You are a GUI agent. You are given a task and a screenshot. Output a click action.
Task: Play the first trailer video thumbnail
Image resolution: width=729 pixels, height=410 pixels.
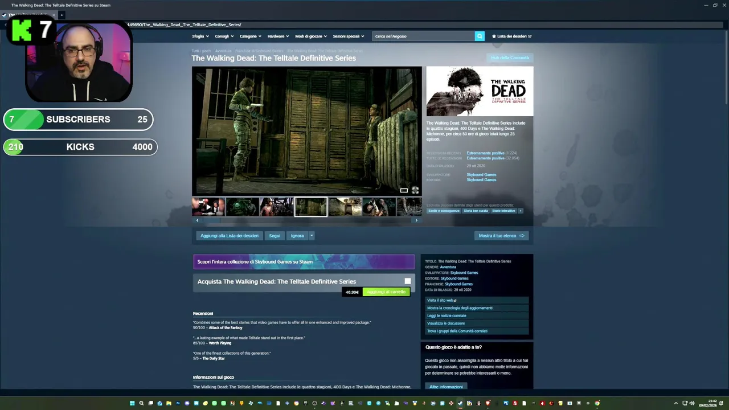tap(208, 207)
